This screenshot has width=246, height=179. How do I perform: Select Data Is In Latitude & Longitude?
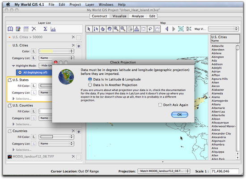point(90,79)
